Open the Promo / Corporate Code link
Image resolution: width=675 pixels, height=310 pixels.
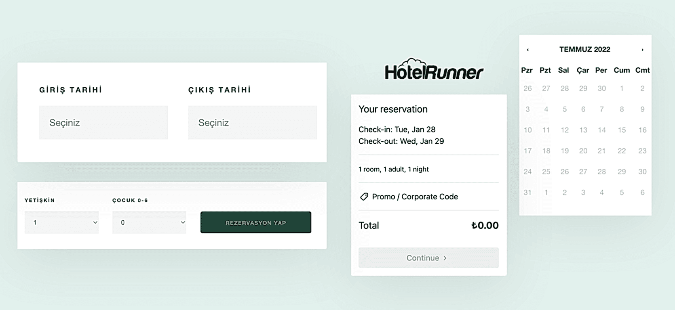coord(415,197)
